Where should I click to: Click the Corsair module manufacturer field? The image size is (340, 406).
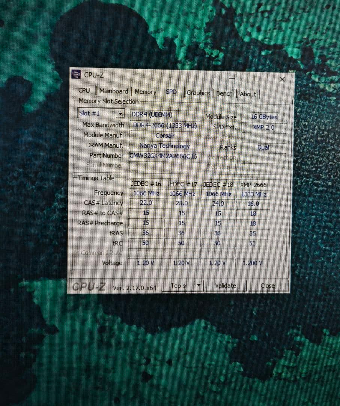tap(165, 135)
